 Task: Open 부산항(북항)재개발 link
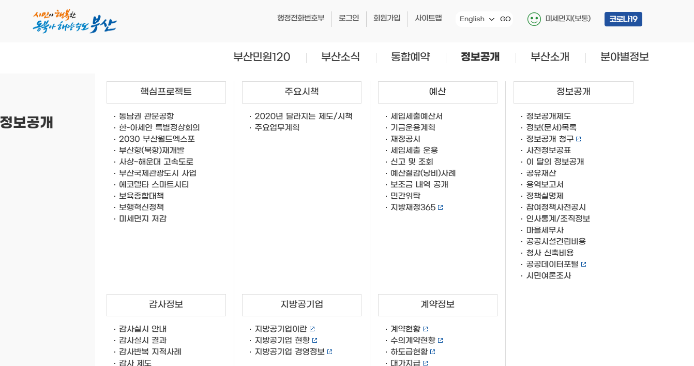tap(152, 151)
